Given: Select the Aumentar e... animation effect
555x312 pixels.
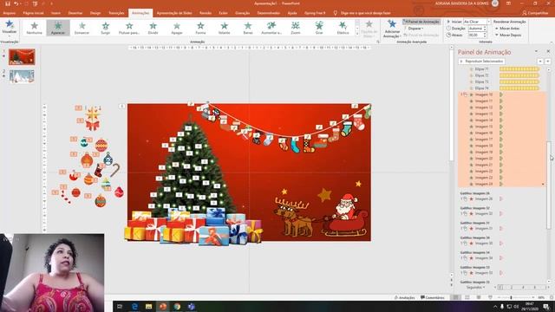Looking at the screenshot, I should [271, 28].
